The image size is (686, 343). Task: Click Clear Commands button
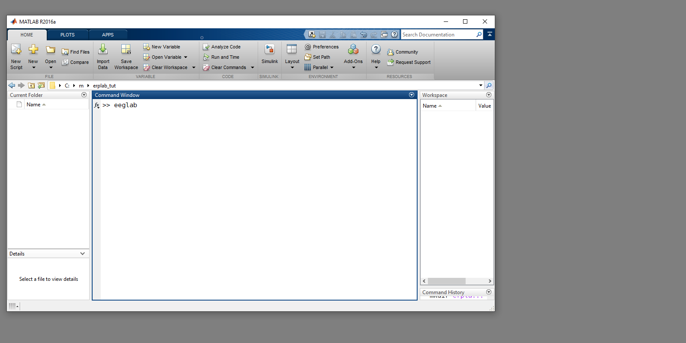[225, 67]
